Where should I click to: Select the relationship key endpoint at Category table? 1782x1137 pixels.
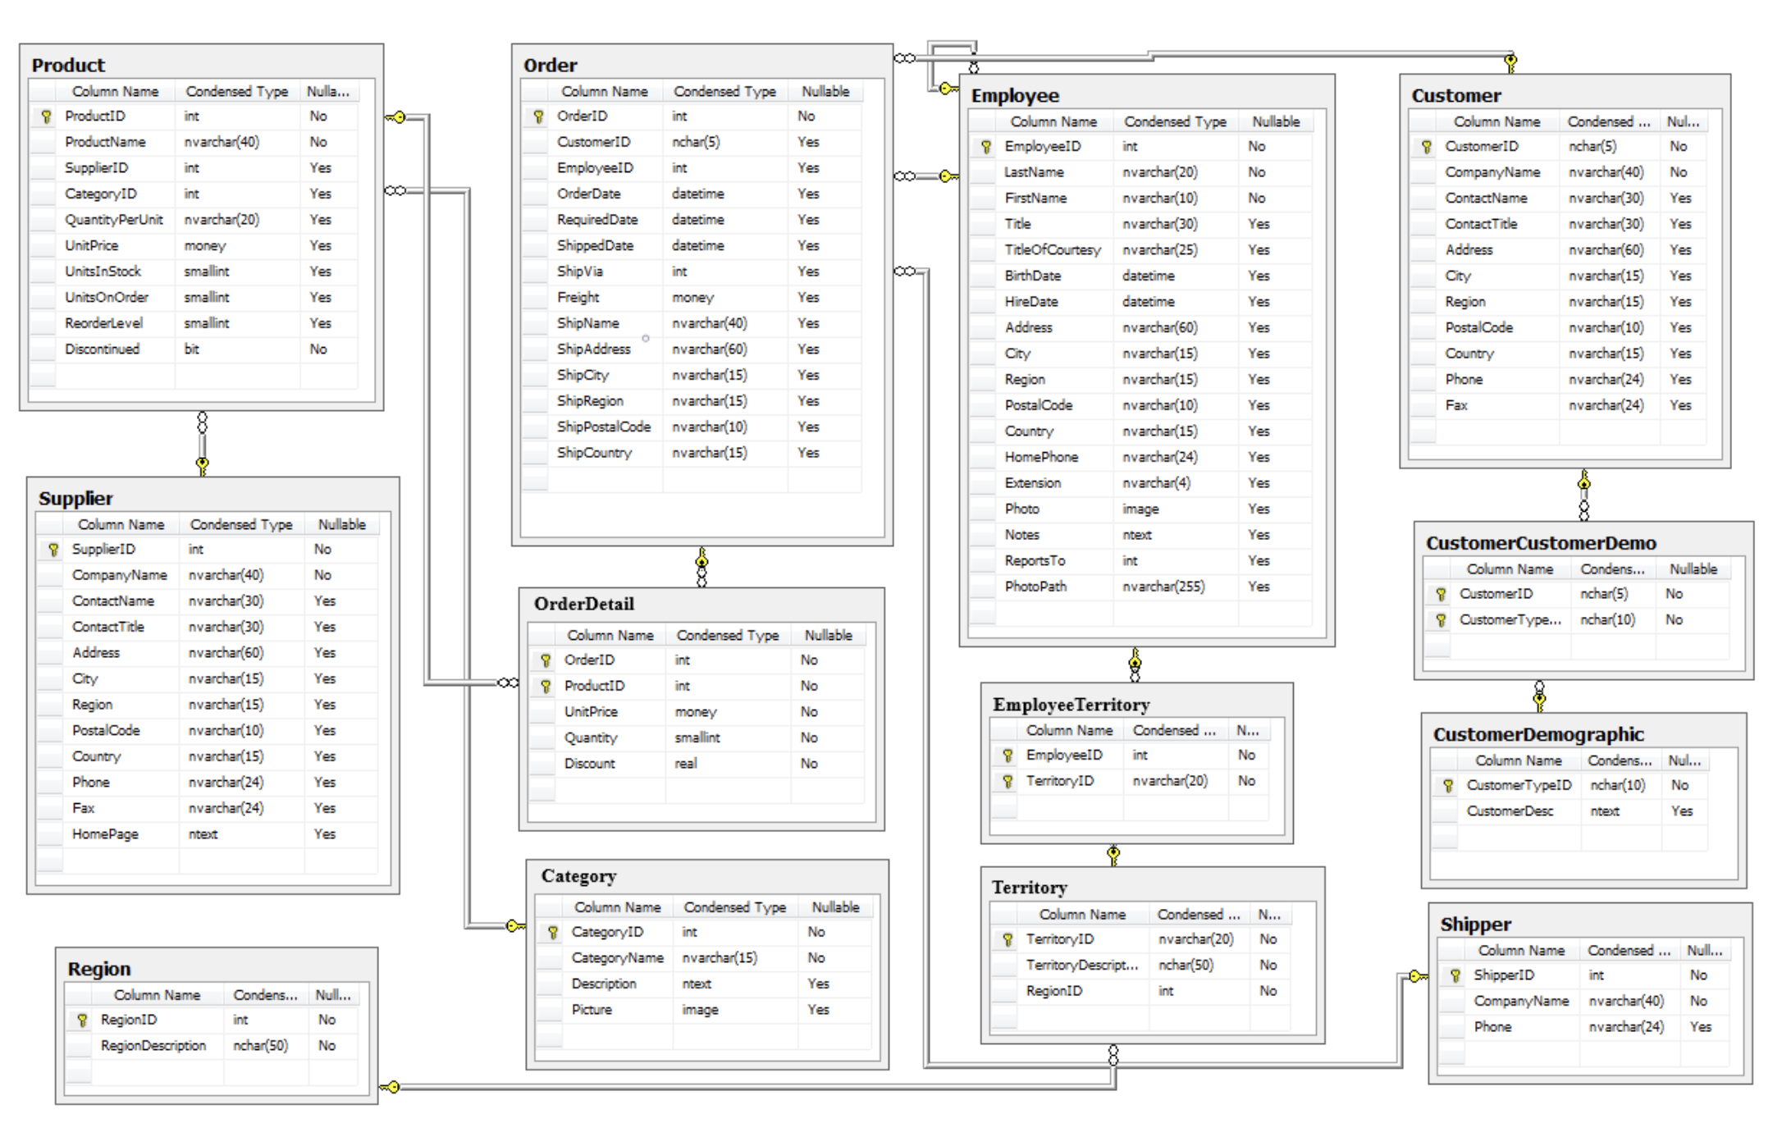[515, 926]
